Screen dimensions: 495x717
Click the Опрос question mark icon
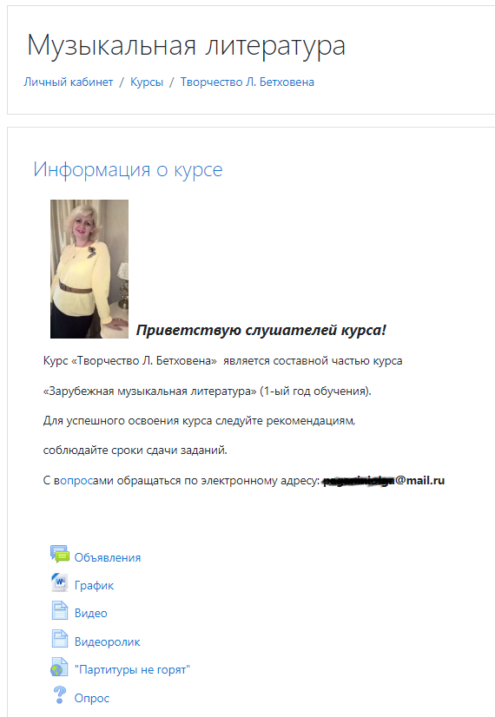tap(59, 695)
